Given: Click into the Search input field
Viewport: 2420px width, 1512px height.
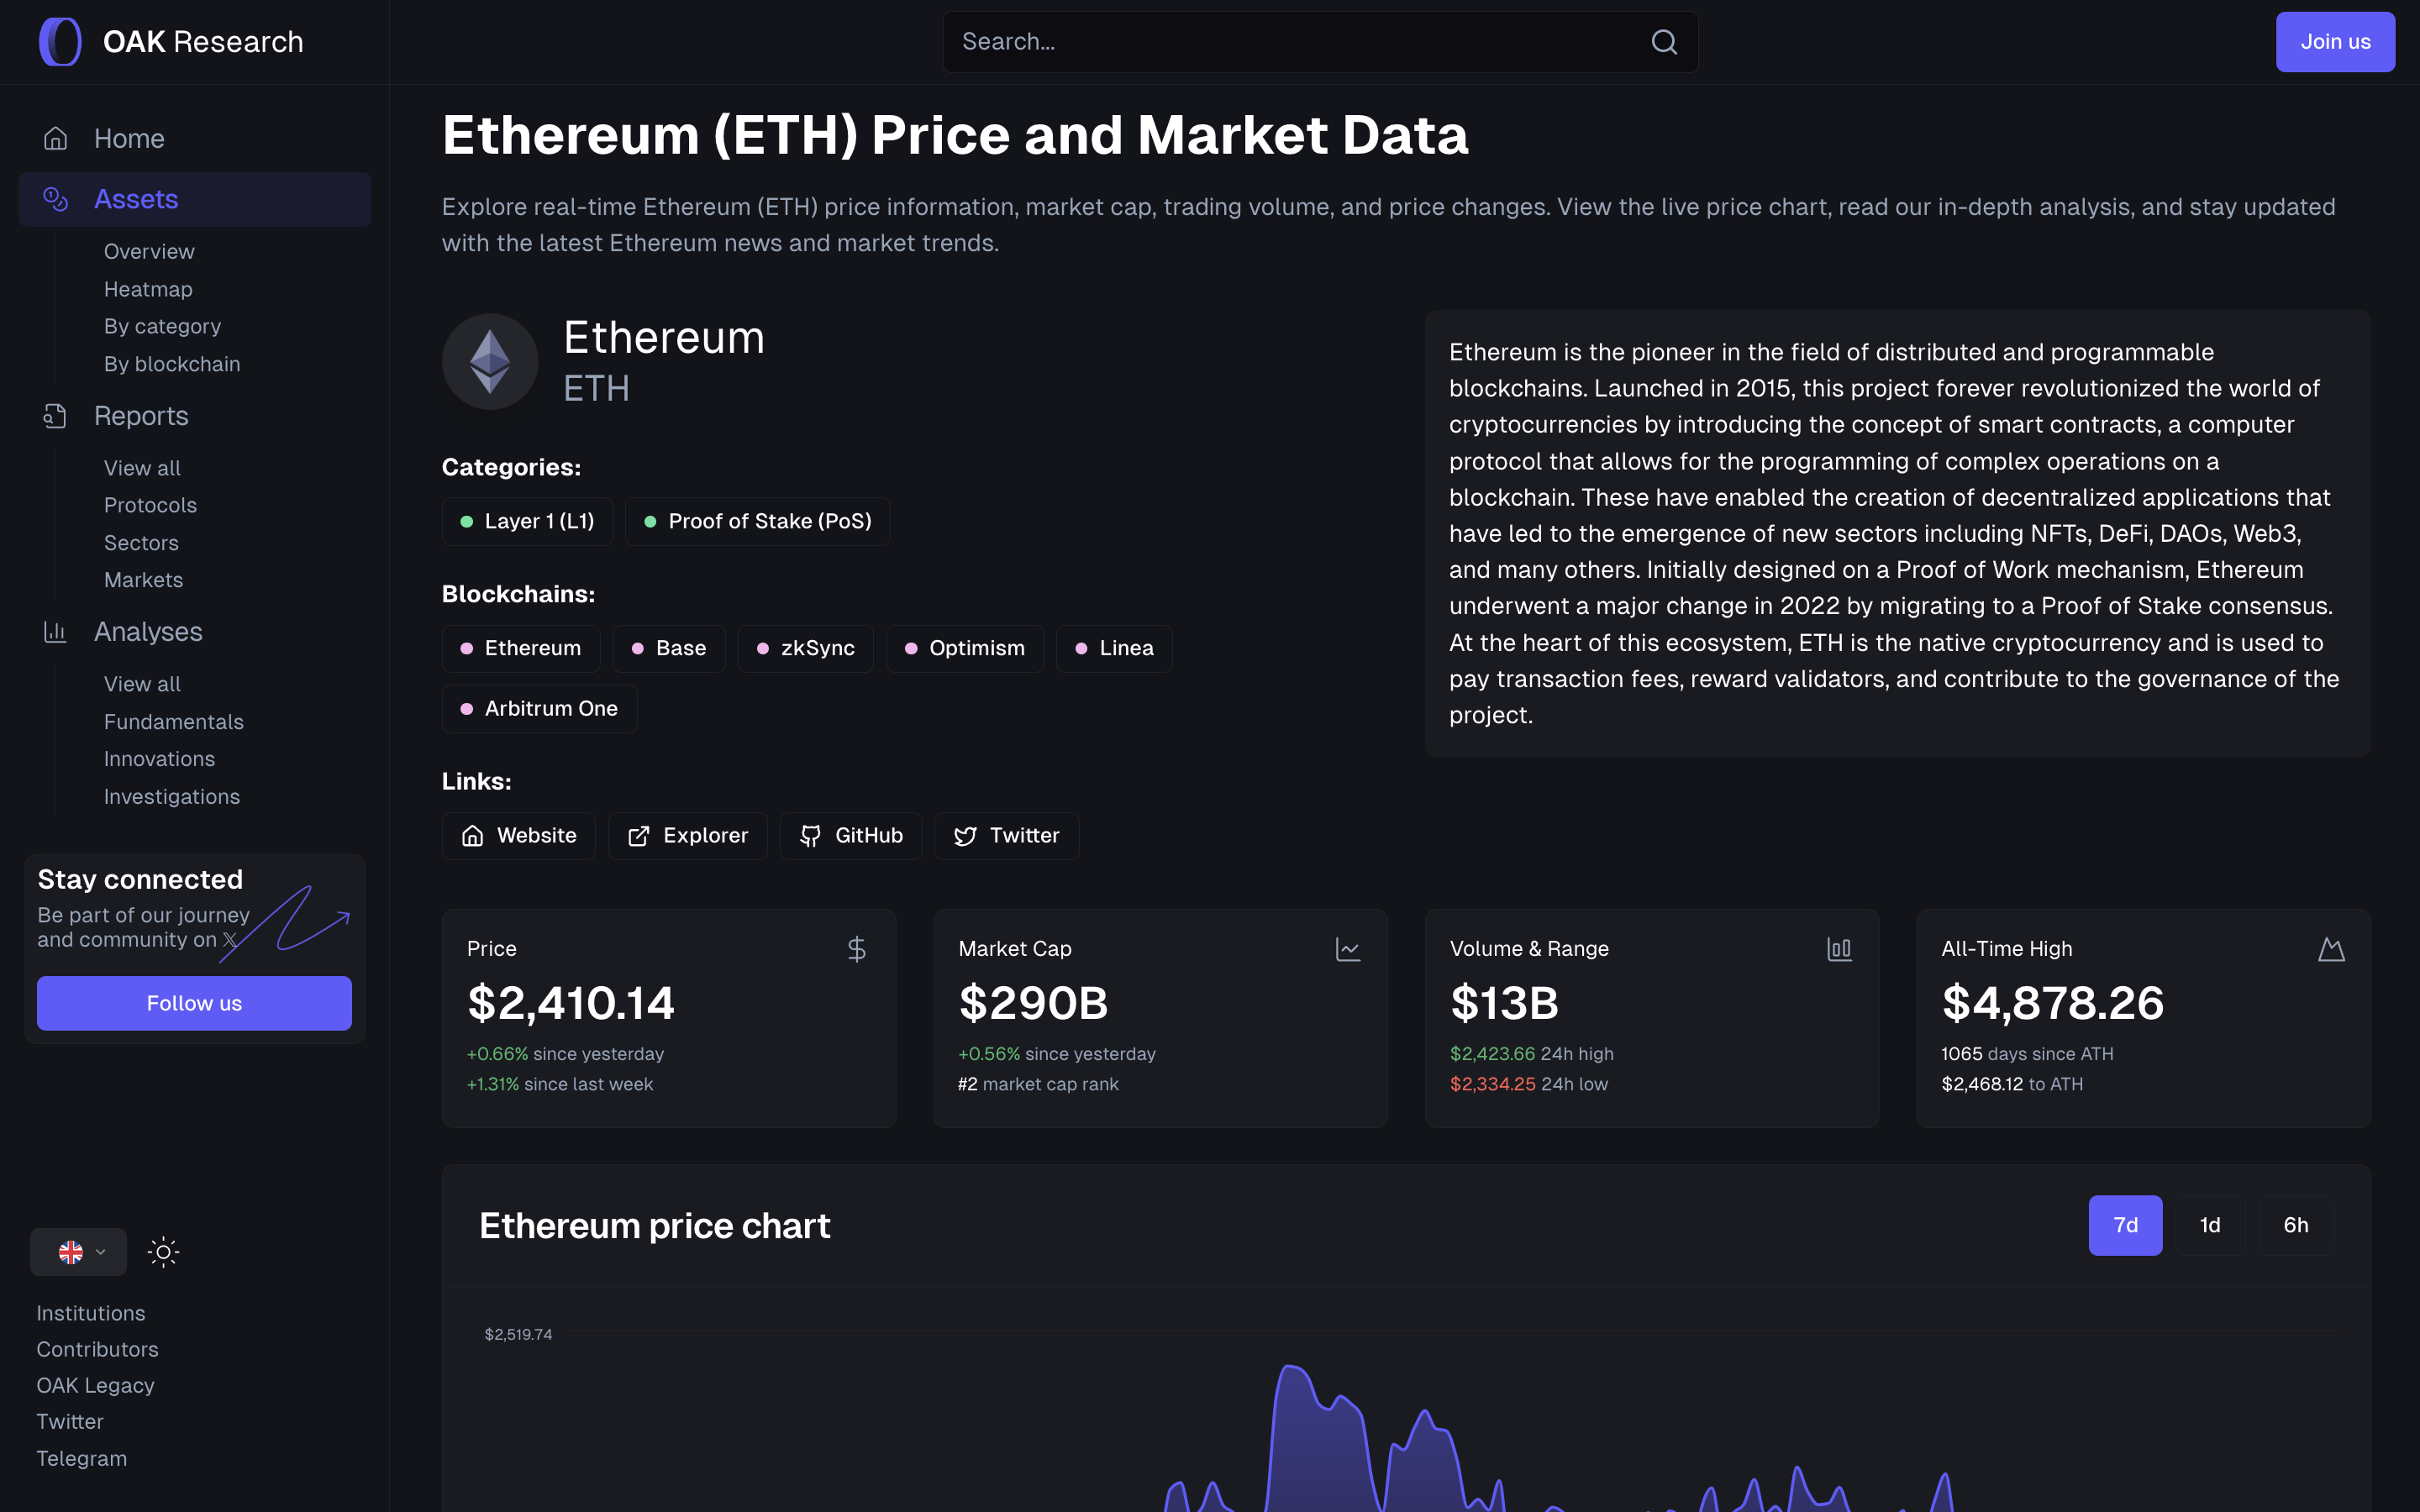Looking at the screenshot, I should point(1290,42).
